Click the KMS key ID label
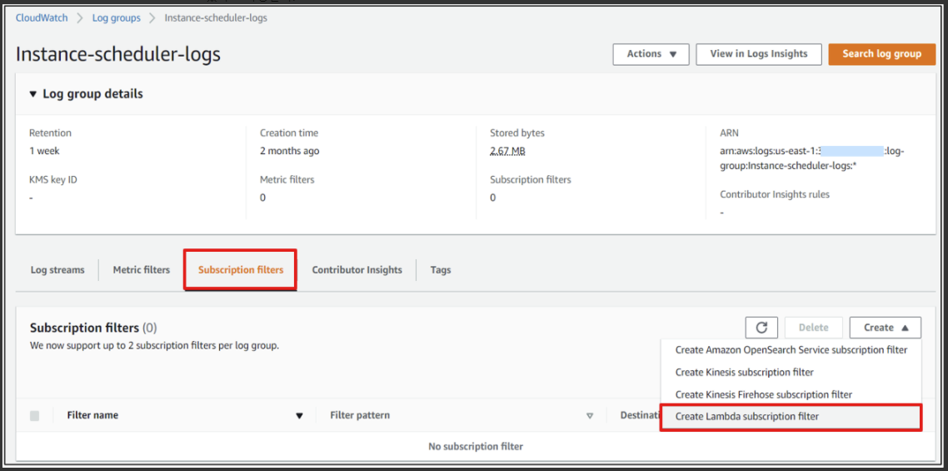 coord(53,180)
